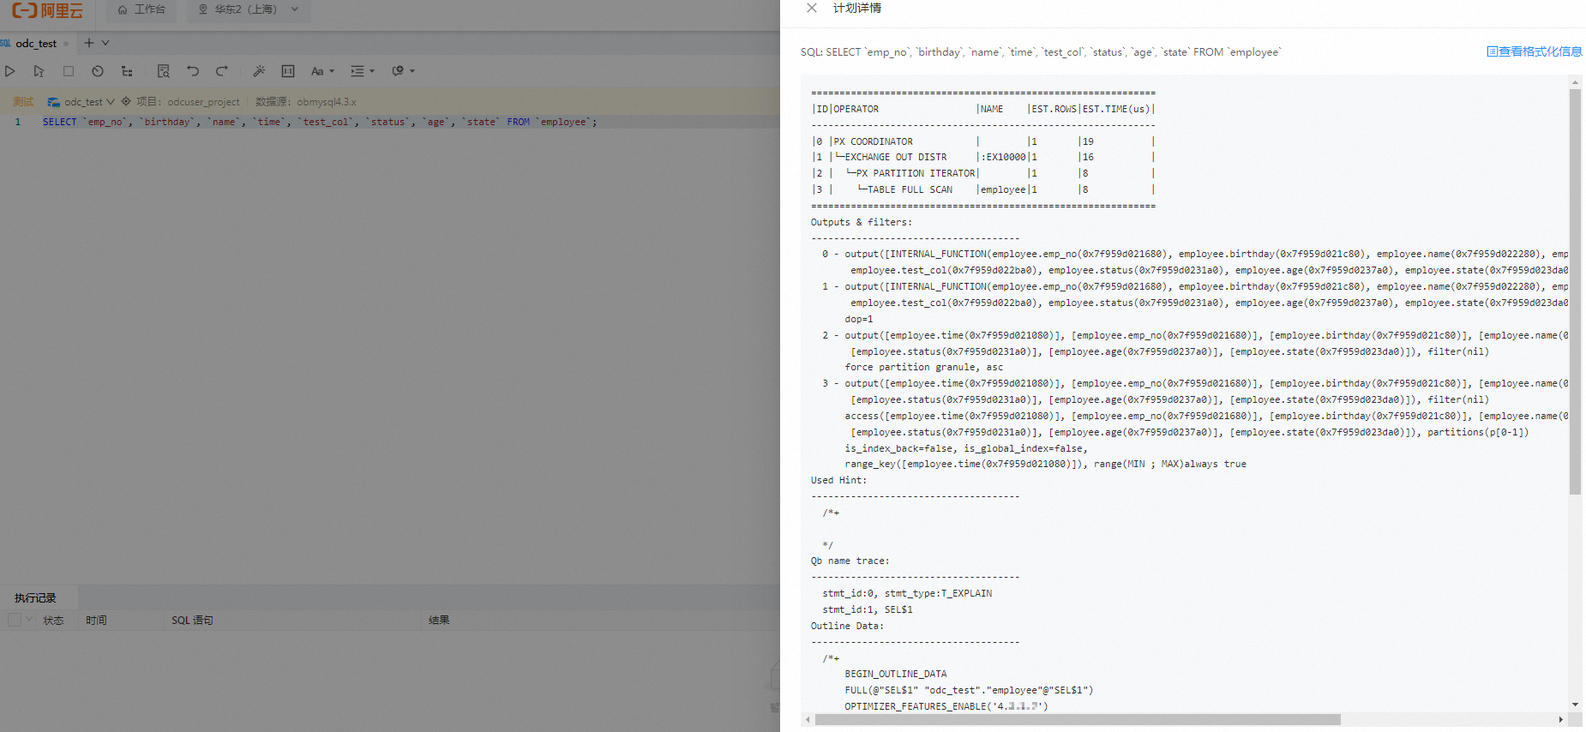1586x732 pixels.
Task: Close the 计划详情 drawer with the X
Action: pos(812,8)
